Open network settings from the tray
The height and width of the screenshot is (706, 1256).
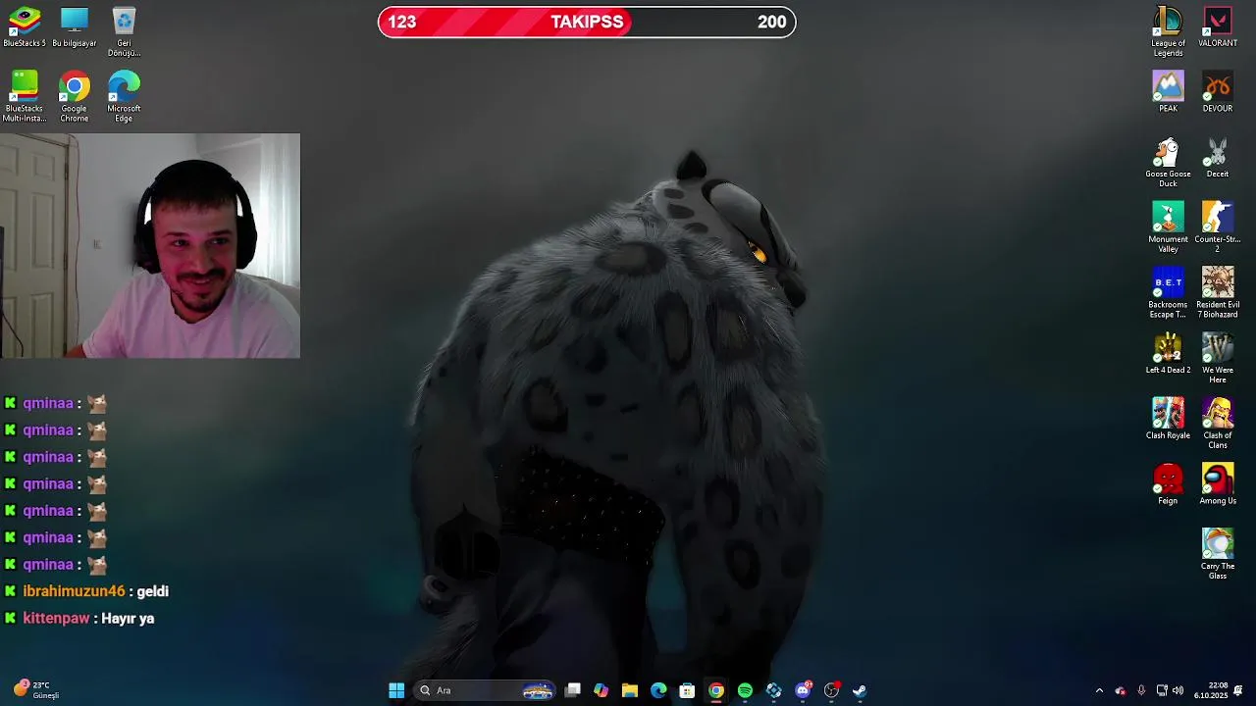click(1162, 690)
